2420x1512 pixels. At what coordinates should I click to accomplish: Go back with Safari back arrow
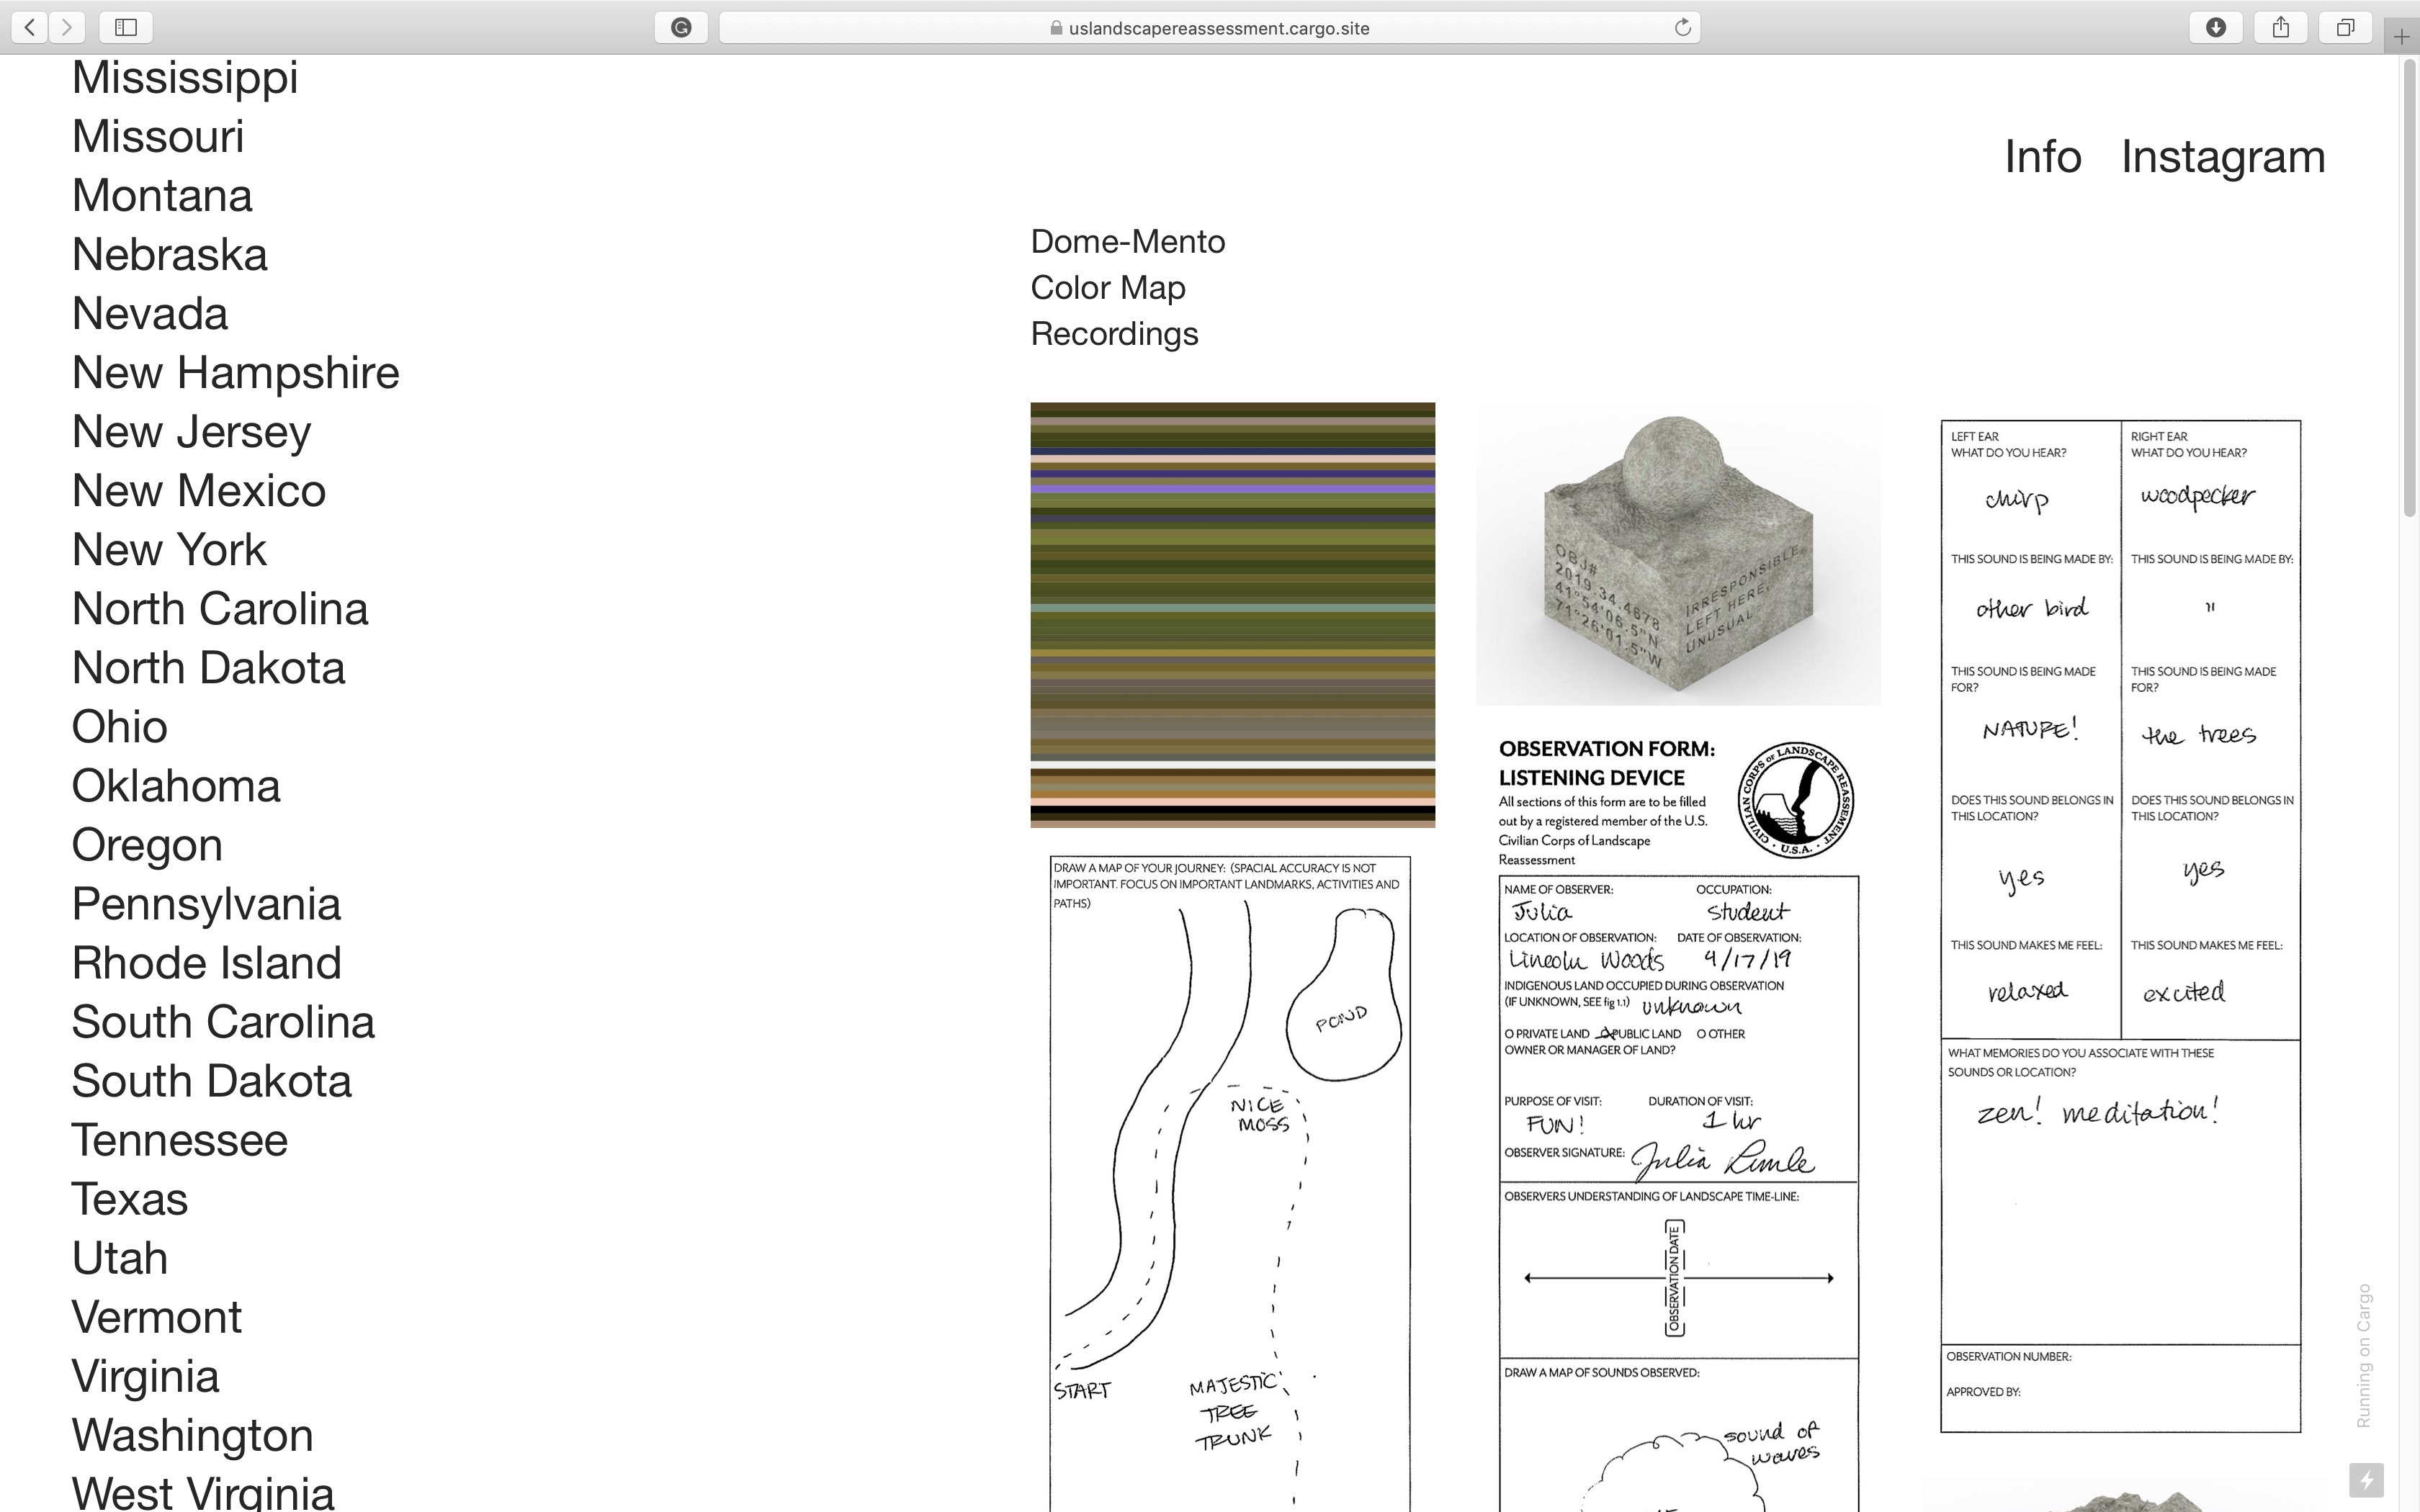coord(30,27)
